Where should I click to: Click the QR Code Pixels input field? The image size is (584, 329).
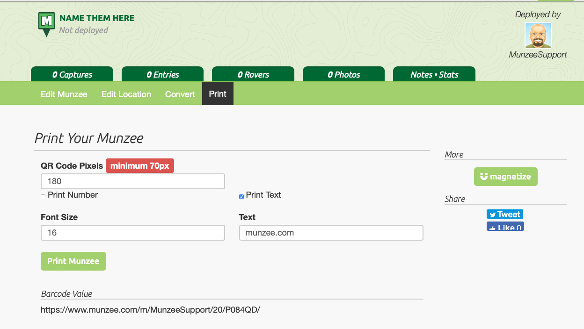[x=133, y=181]
